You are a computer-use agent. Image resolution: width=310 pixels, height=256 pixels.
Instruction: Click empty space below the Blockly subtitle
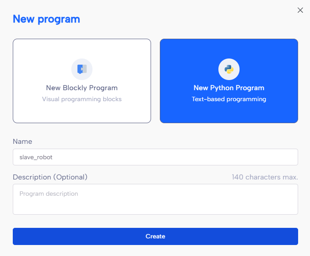pos(82,113)
